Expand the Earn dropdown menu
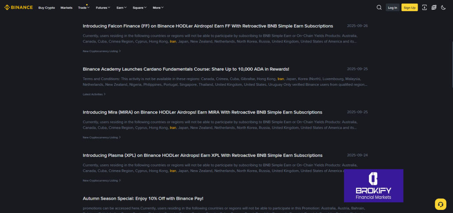The height and width of the screenshot is (213, 453). click(121, 8)
